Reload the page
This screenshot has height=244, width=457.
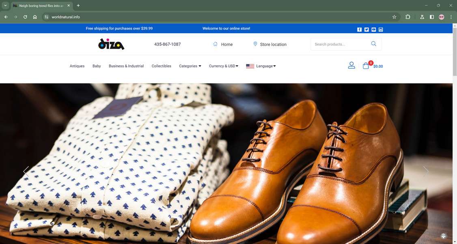coord(25,17)
